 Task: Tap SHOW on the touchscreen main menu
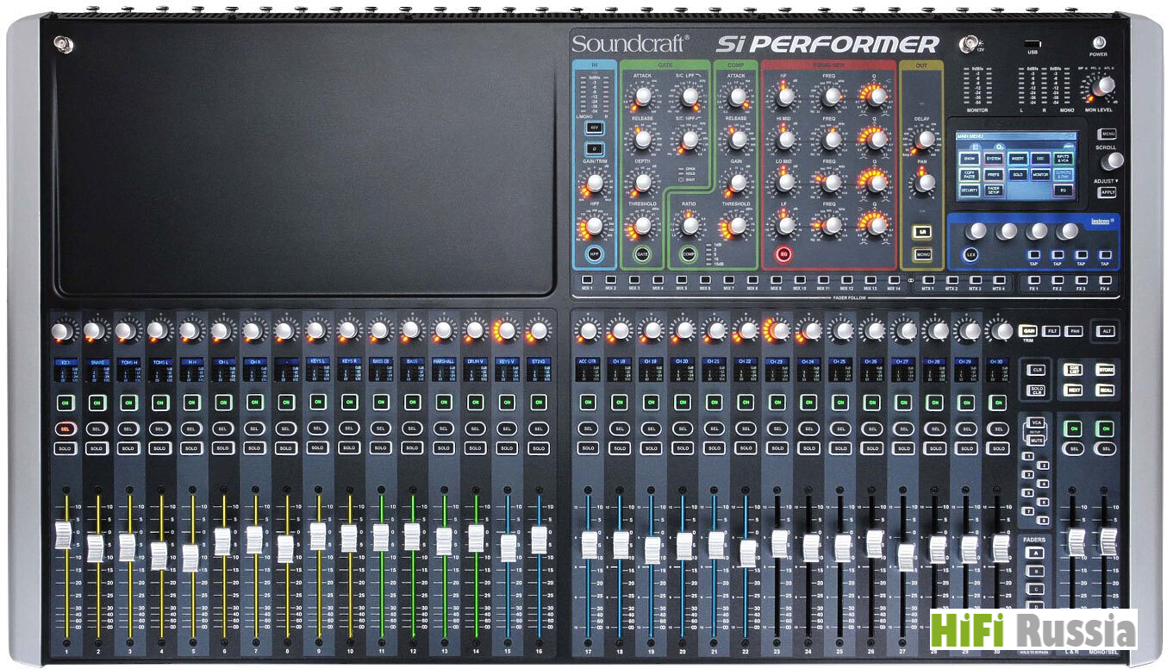tap(970, 159)
